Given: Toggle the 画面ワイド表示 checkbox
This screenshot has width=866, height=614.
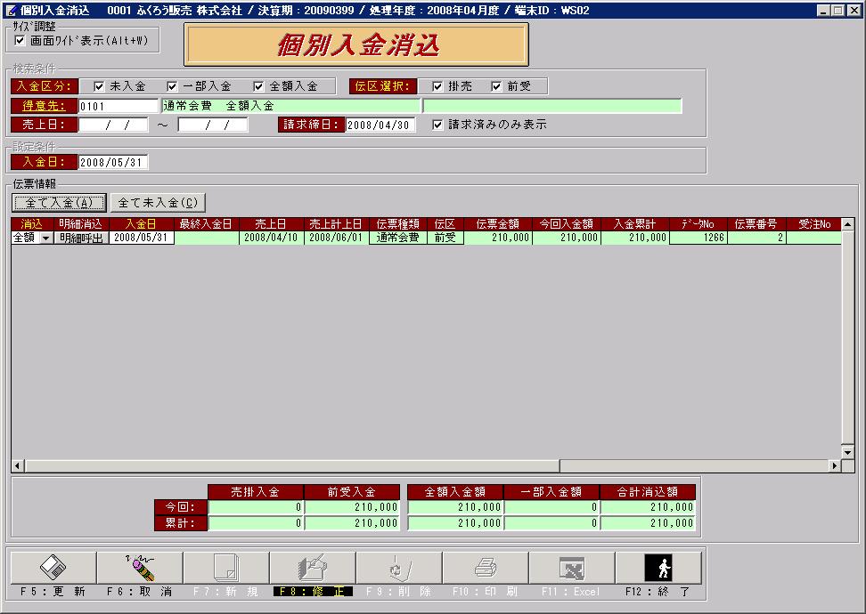Looking at the screenshot, I should [20, 40].
